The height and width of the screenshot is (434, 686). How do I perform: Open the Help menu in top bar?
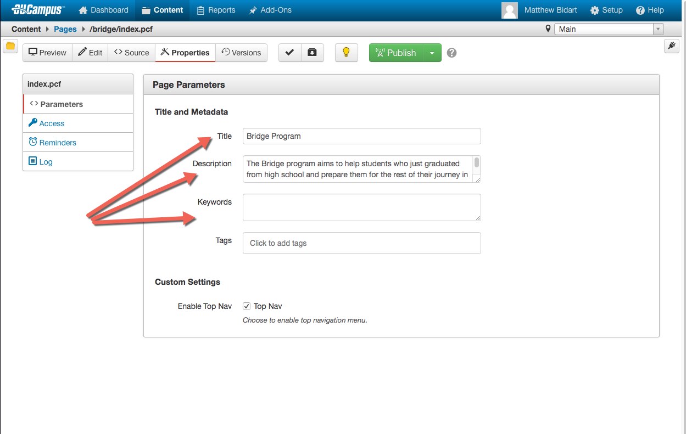tap(650, 10)
